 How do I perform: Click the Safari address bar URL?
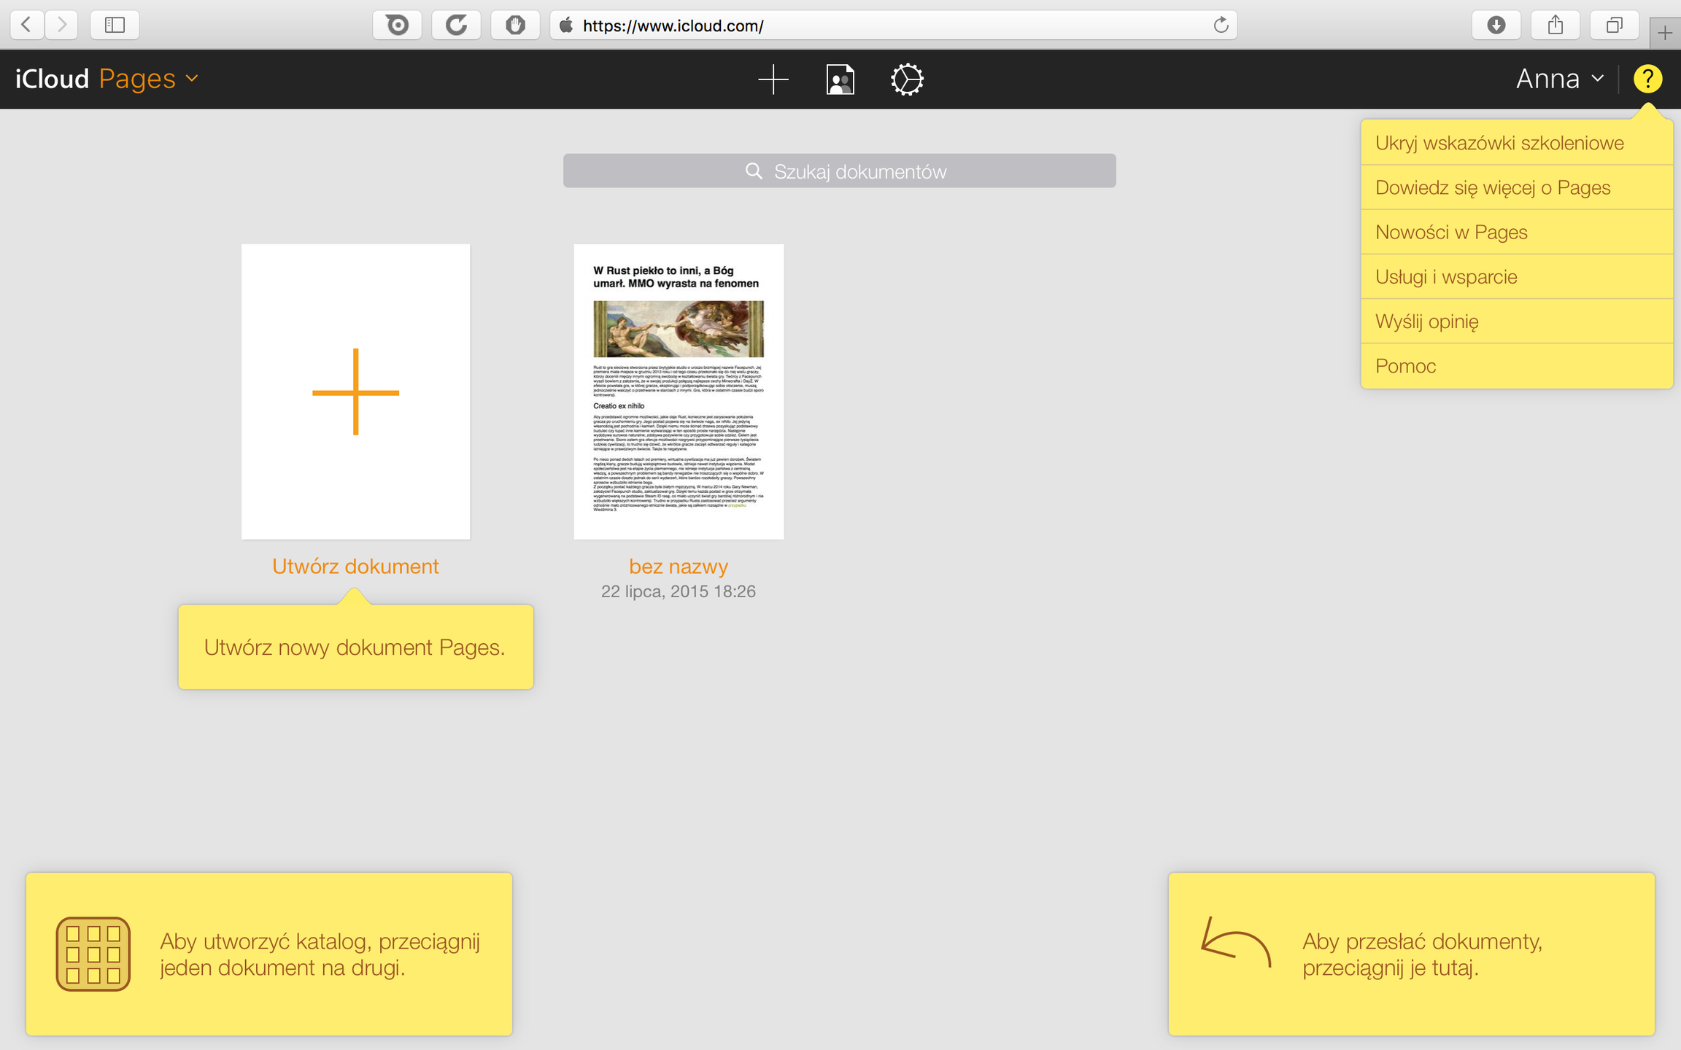pyautogui.click(x=673, y=26)
